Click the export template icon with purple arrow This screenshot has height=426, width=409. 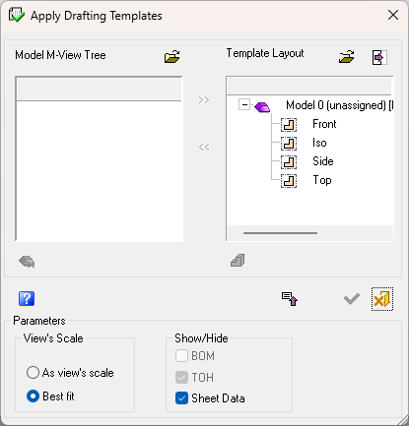[379, 57]
